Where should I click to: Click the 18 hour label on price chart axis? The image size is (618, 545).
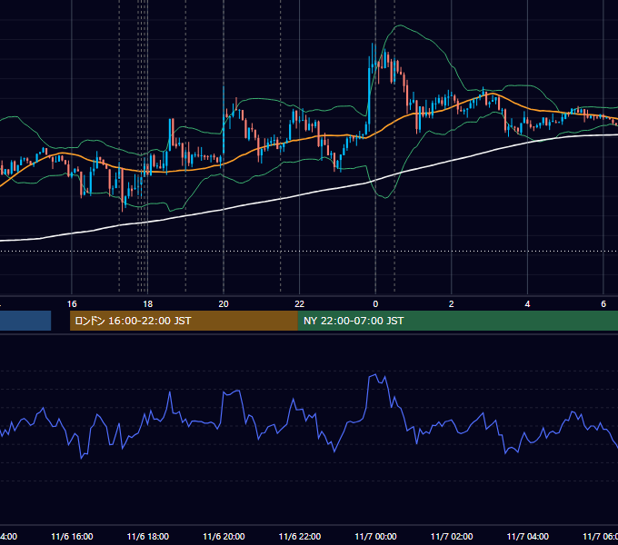(x=147, y=304)
